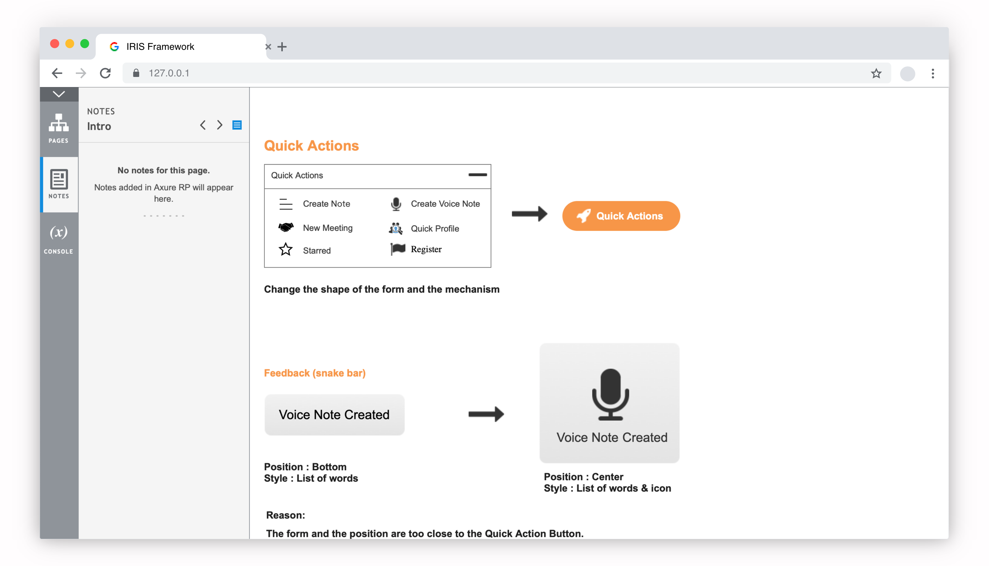The height and width of the screenshot is (566, 989).
Task: Click the orange Quick Actions button
Action: [x=621, y=216]
